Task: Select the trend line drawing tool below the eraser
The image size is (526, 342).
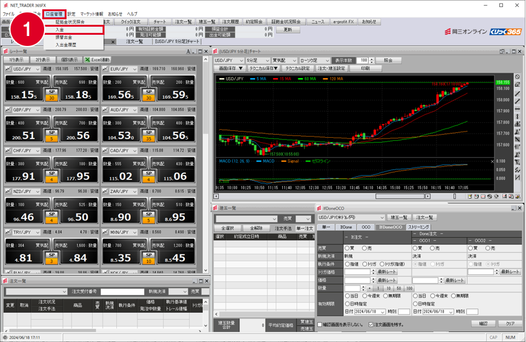Action: tap(518, 93)
